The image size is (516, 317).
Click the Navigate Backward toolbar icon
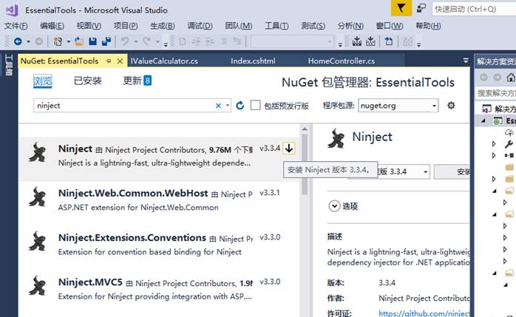(x=18, y=41)
